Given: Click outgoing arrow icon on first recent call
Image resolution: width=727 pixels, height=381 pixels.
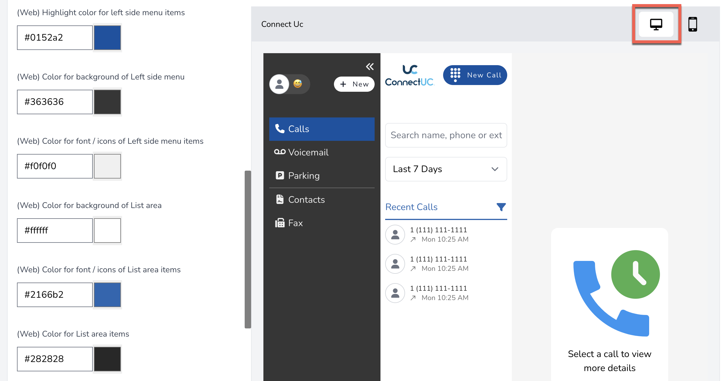Looking at the screenshot, I should click(x=413, y=240).
